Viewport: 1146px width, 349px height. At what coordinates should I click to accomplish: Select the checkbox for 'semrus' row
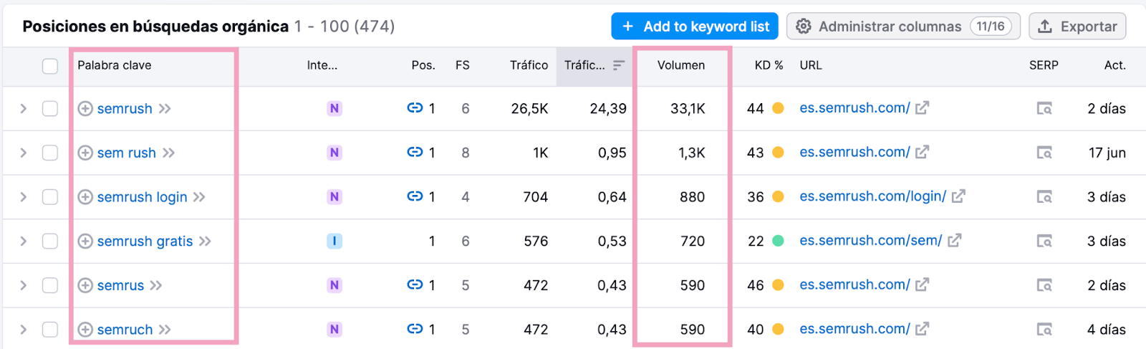click(x=50, y=285)
